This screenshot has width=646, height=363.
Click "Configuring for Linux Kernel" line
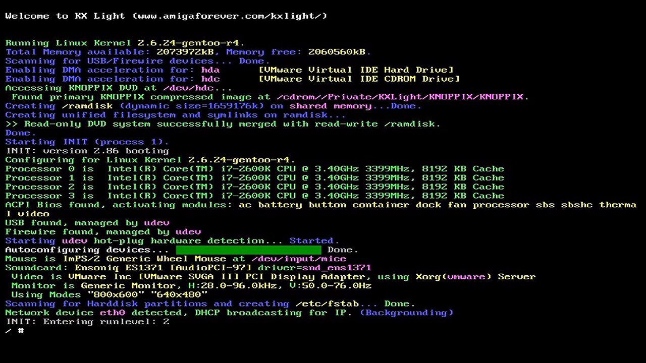click(x=150, y=160)
